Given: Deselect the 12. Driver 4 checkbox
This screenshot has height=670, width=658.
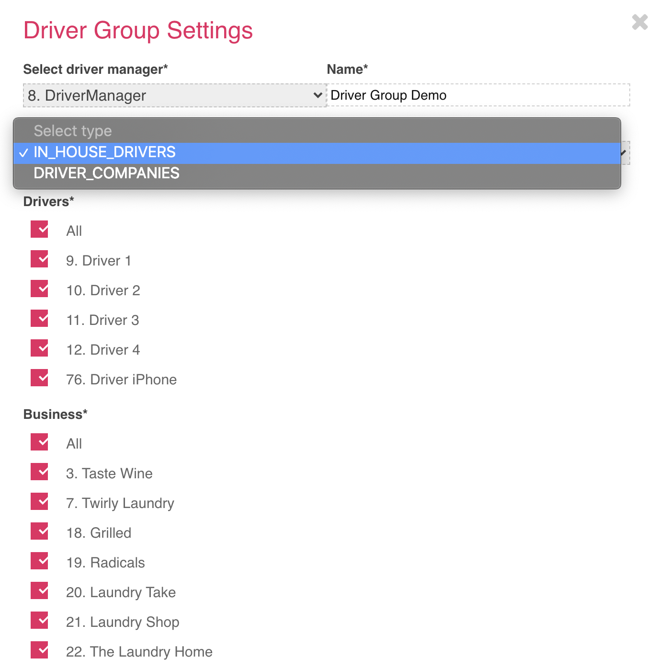Looking at the screenshot, I should click(x=40, y=348).
